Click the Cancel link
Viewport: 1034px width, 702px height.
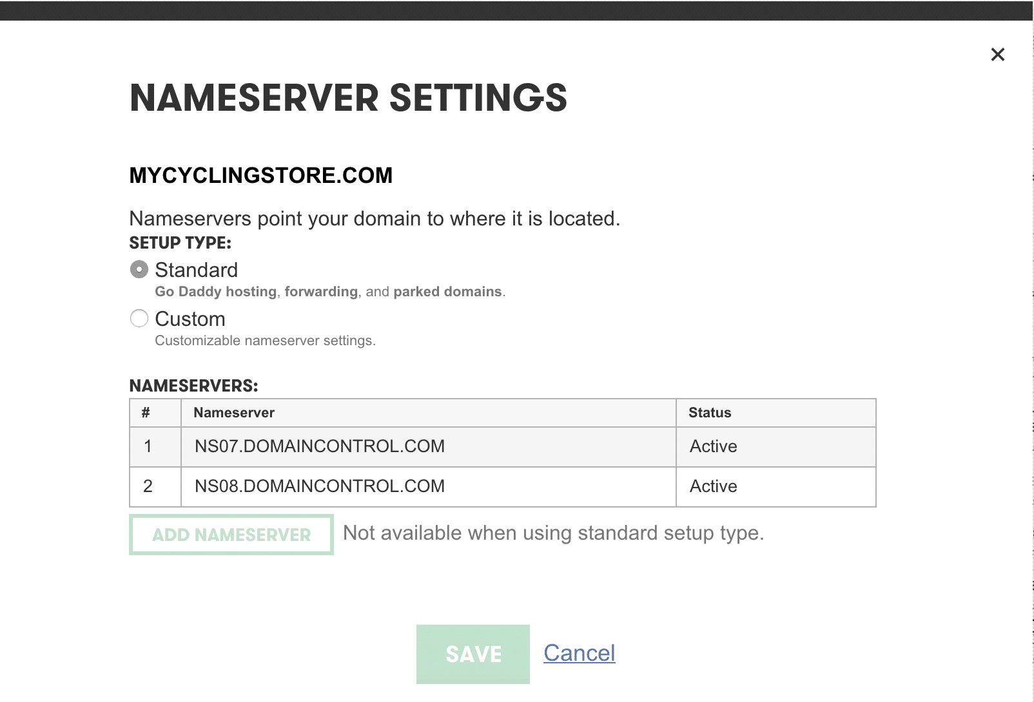coord(579,653)
